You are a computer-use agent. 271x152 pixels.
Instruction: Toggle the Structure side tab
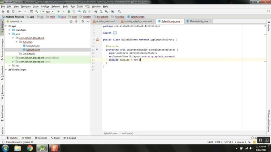(2, 73)
